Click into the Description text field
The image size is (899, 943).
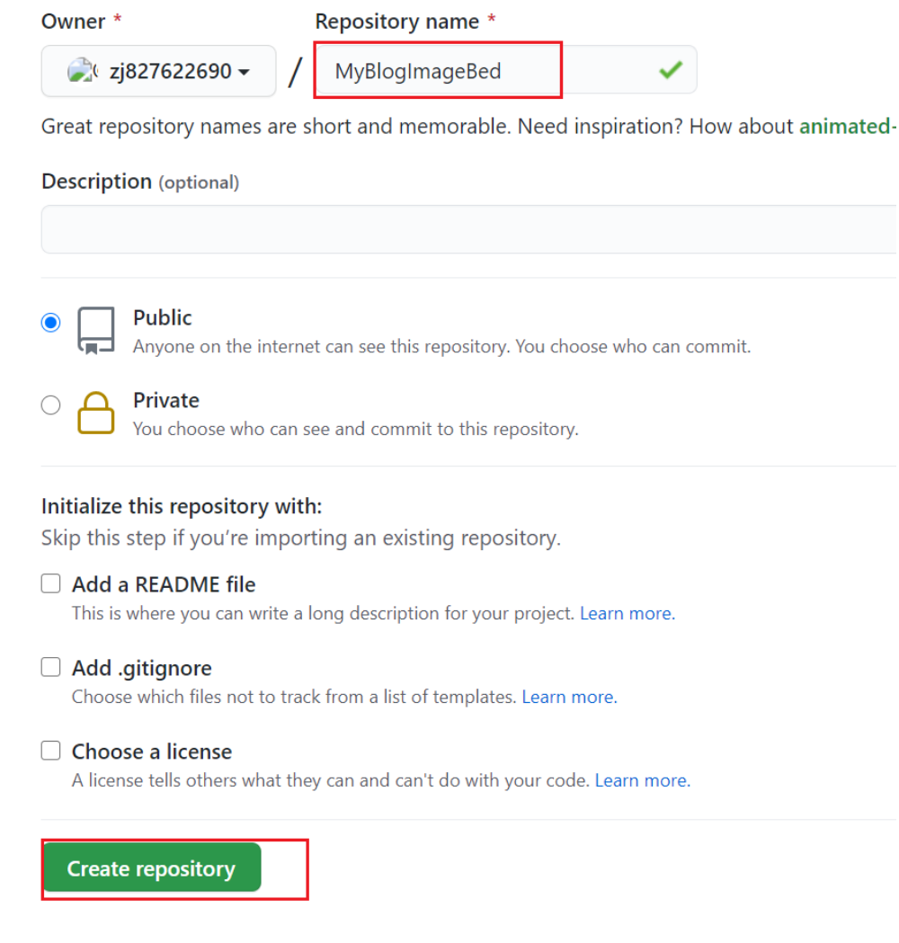[469, 229]
